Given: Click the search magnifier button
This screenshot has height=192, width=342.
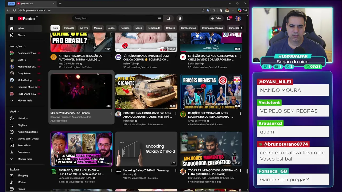Looking at the screenshot, I should pos(168,18).
